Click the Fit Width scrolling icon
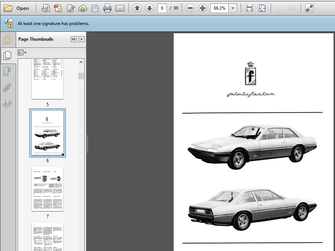335x251 pixels. tap(250, 8)
